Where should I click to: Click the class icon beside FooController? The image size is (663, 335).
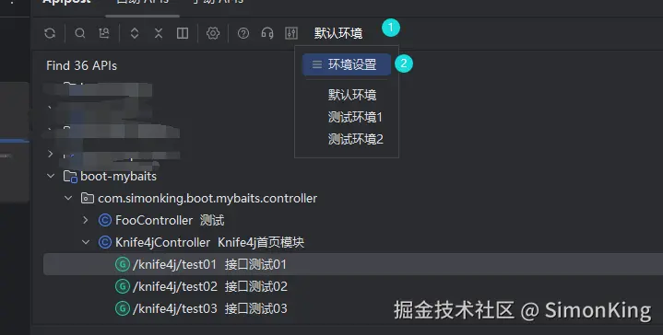104,220
